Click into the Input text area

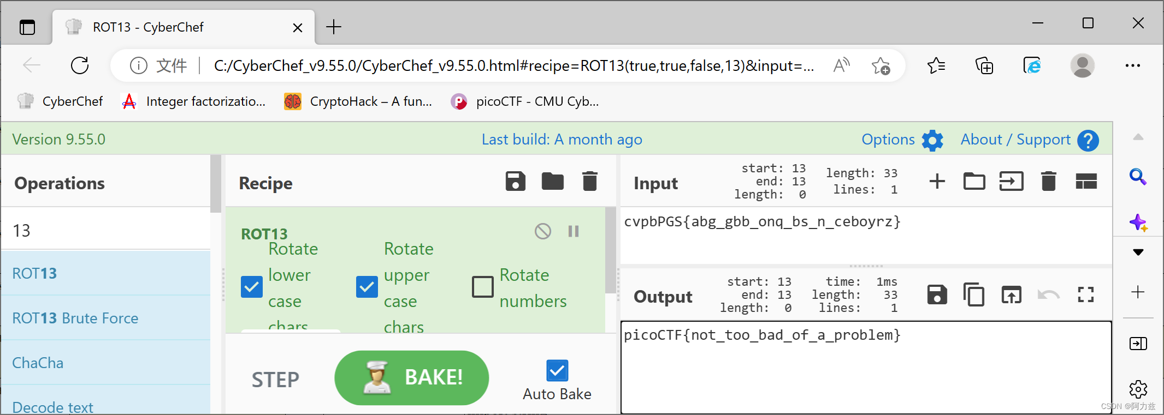866,235
